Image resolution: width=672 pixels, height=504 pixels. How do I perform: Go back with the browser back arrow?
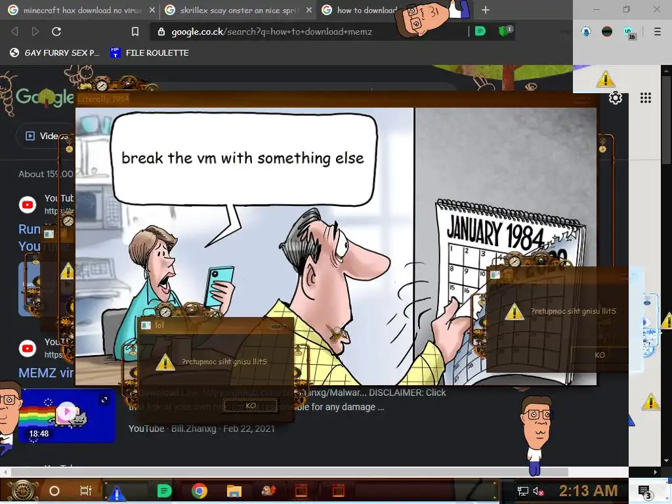click(x=15, y=31)
